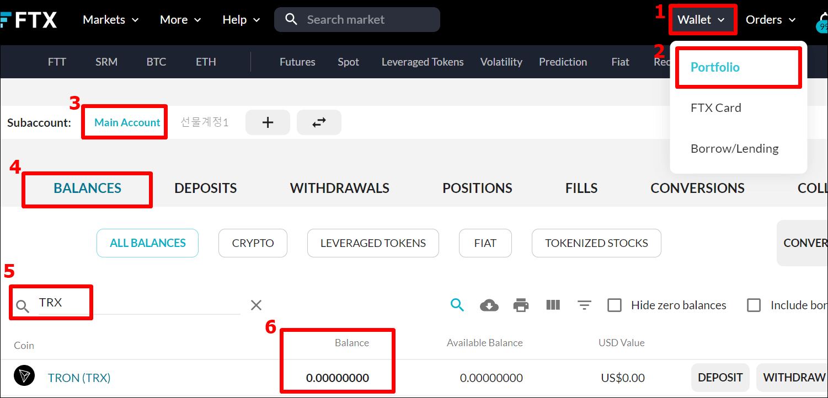Click the FTX logo

click(29, 20)
